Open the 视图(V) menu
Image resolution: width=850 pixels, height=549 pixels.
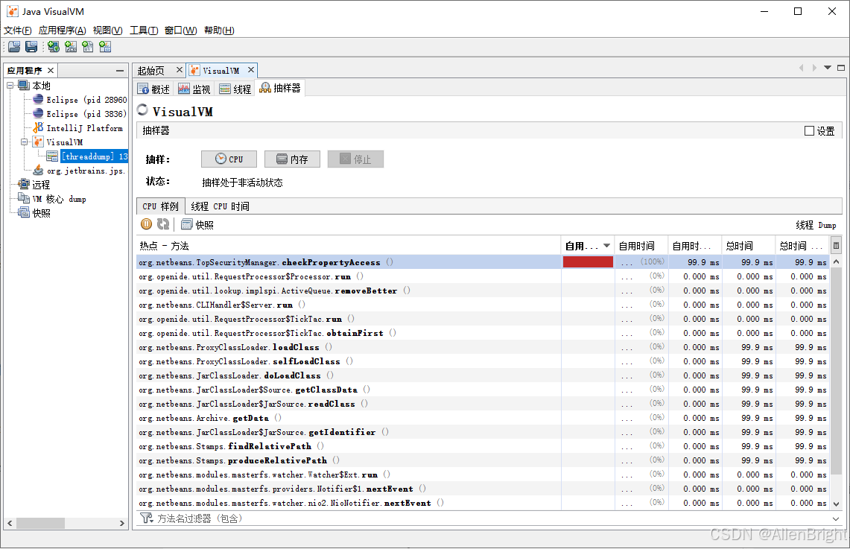tap(107, 31)
